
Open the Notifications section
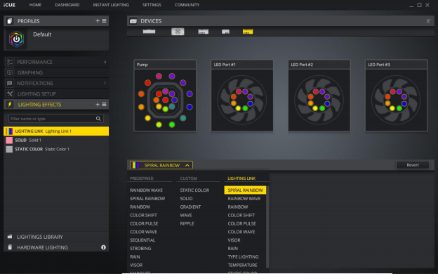click(x=56, y=83)
